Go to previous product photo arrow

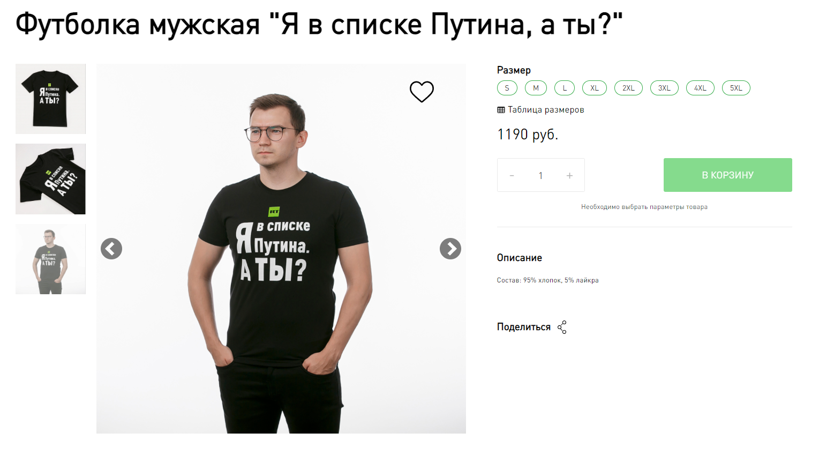[111, 249]
